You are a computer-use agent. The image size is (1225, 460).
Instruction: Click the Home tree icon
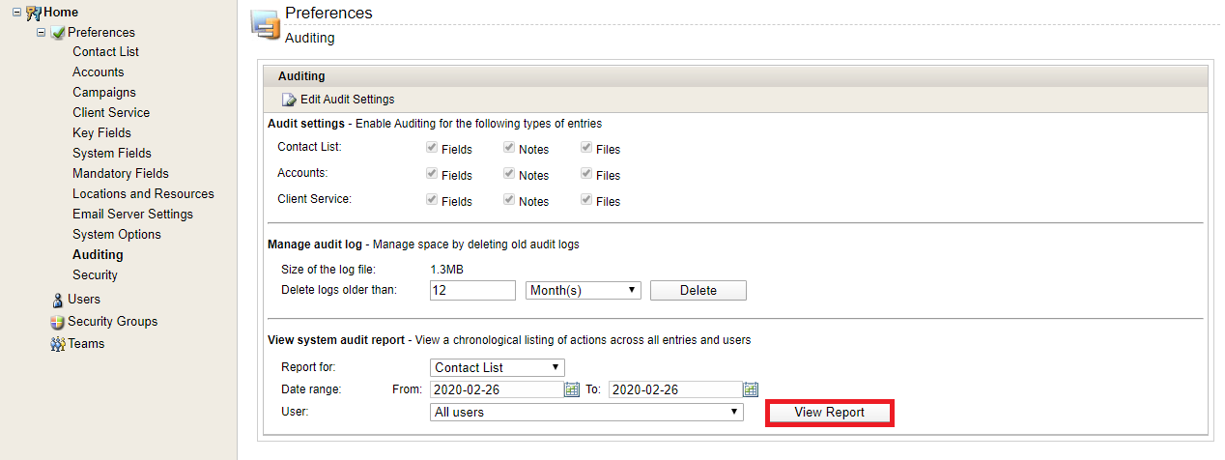(x=34, y=12)
